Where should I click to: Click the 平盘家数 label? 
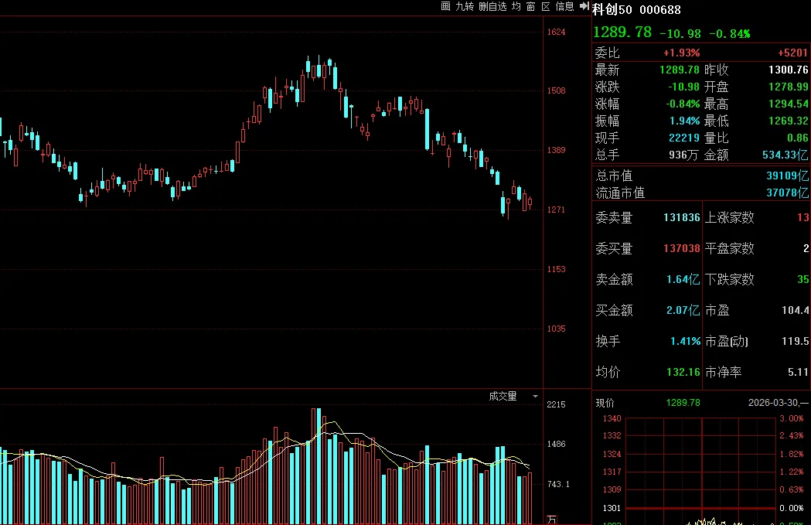coord(729,249)
